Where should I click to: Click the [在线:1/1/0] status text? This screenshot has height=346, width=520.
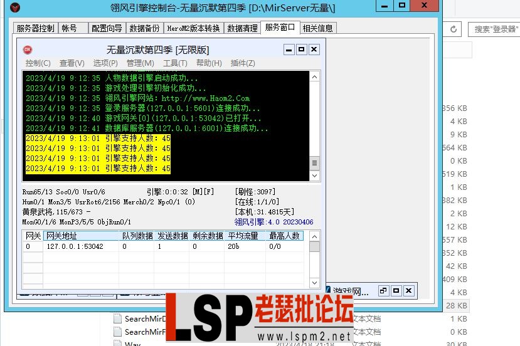[257, 202]
